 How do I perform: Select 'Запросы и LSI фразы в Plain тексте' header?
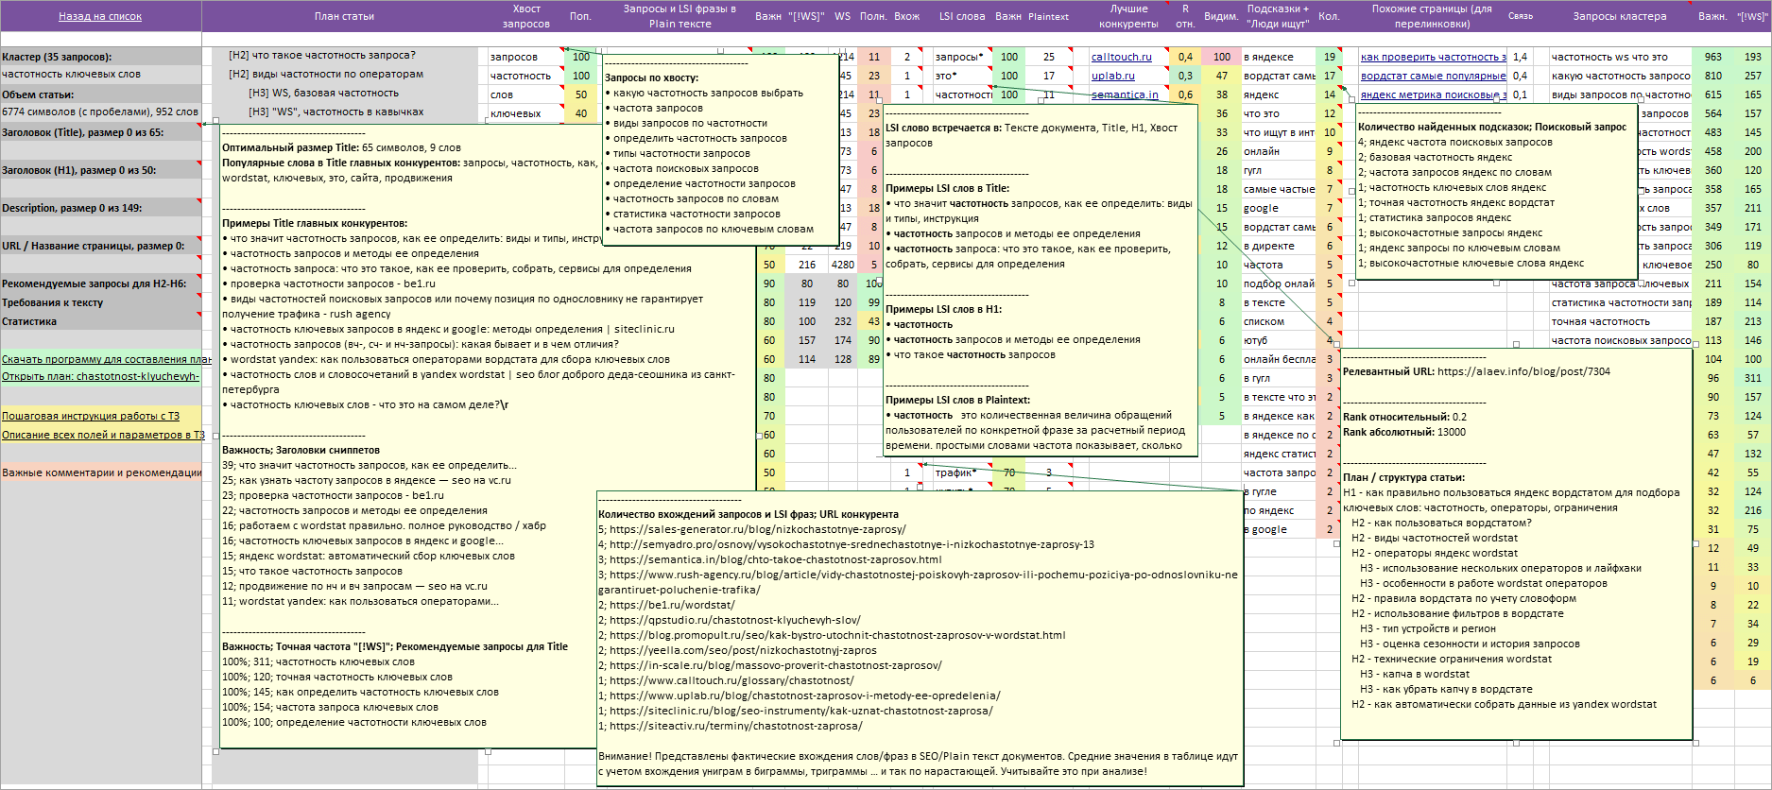pyautogui.click(x=680, y=16)
